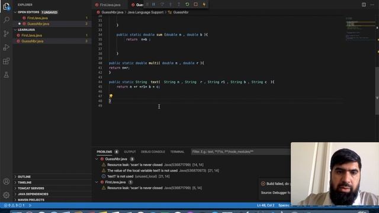Click Java Language Support in breadcrumb
Screen dimensions: 379x213
(145, 12)
